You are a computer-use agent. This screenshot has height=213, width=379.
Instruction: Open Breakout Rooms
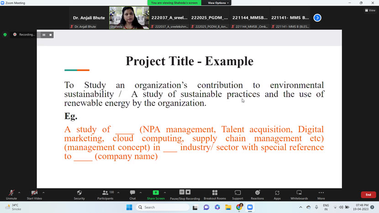coord(215,195)
